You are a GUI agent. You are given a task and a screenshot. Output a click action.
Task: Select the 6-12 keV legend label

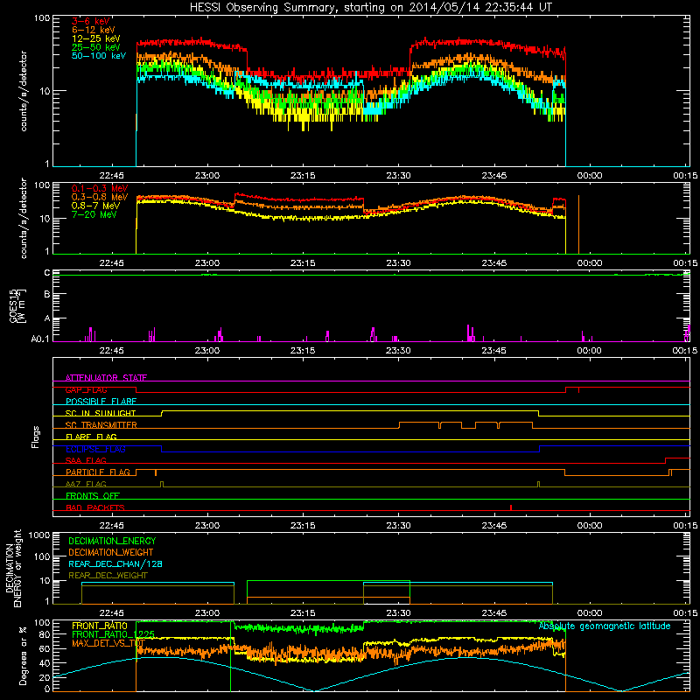94,30
